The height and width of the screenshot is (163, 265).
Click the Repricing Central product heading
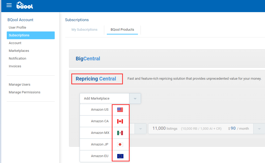(96, 79)
